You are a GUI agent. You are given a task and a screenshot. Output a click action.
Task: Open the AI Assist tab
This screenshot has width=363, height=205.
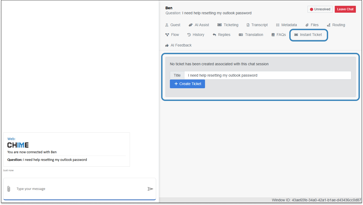pyautogui.click(x=199, y=25)
